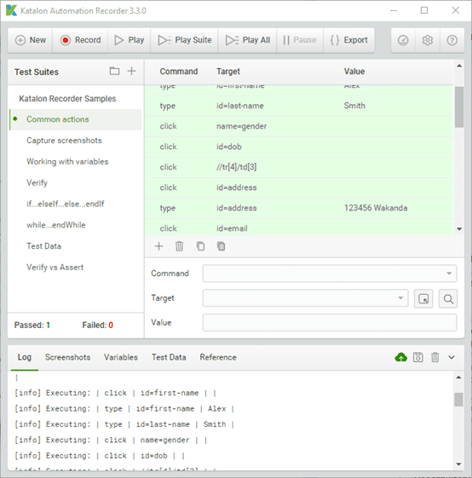Select the Common actions test case
Viewport: 472px width, 478px height.
(76, 119)
